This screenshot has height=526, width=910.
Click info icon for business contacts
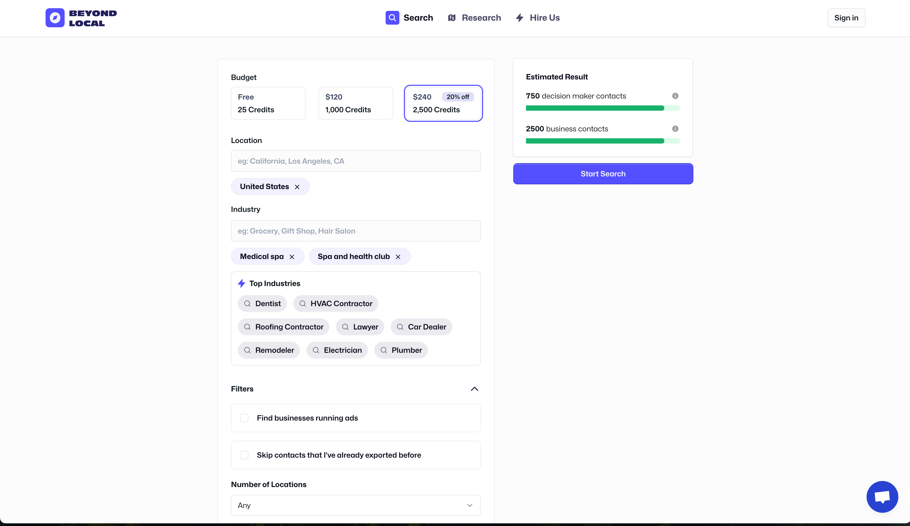[675, 129]
